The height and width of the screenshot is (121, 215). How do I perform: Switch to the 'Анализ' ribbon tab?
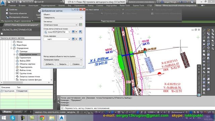point(61,5)
